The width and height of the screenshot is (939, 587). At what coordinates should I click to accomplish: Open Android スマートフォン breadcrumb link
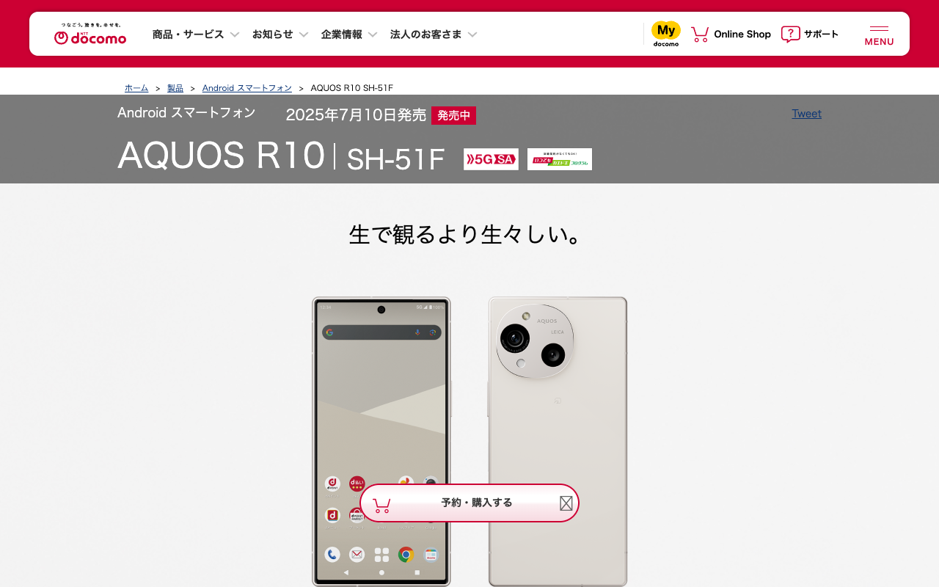247,88
